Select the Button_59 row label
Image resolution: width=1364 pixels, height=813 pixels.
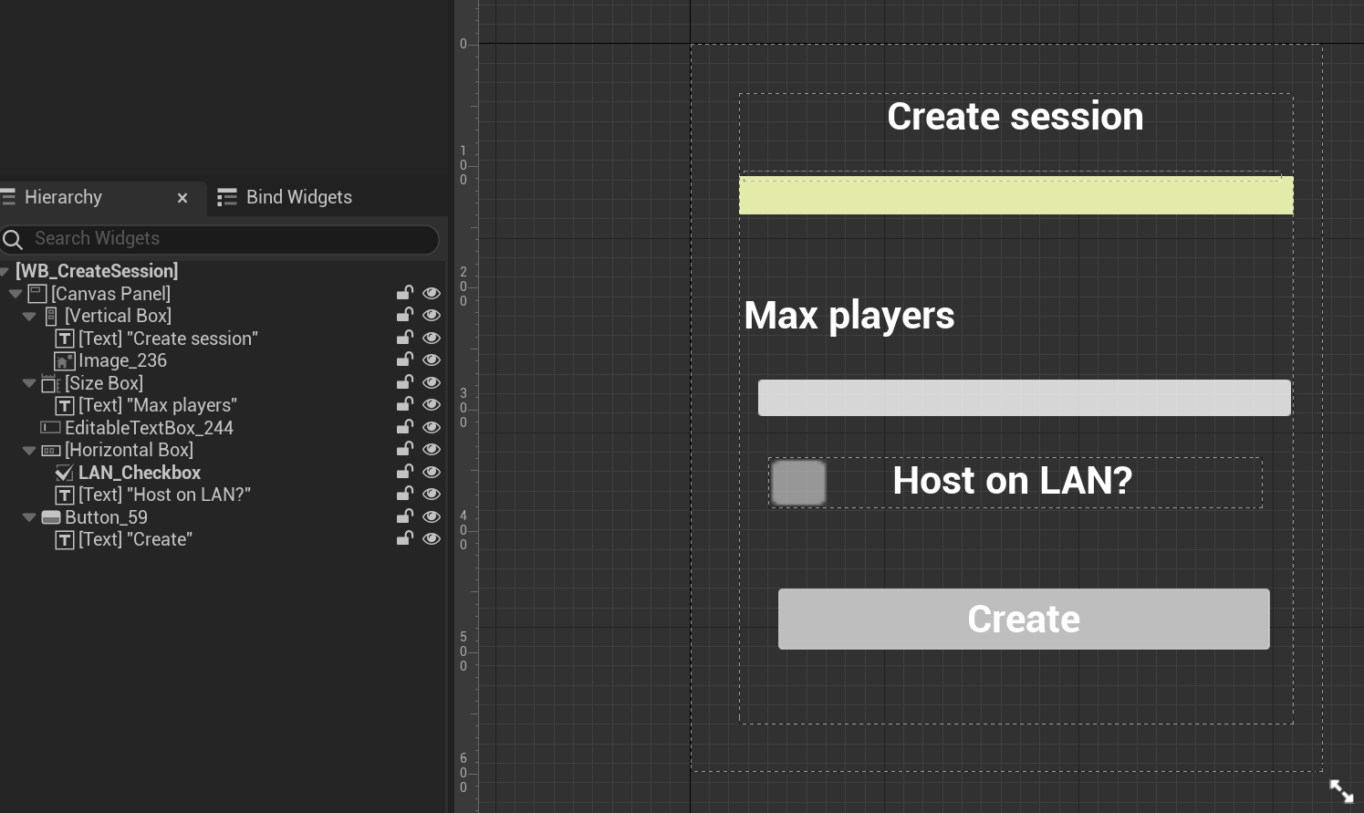point(106,517)
